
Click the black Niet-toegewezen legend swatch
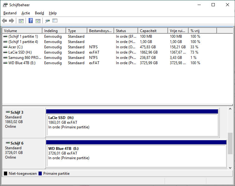[x=6, y=174]
